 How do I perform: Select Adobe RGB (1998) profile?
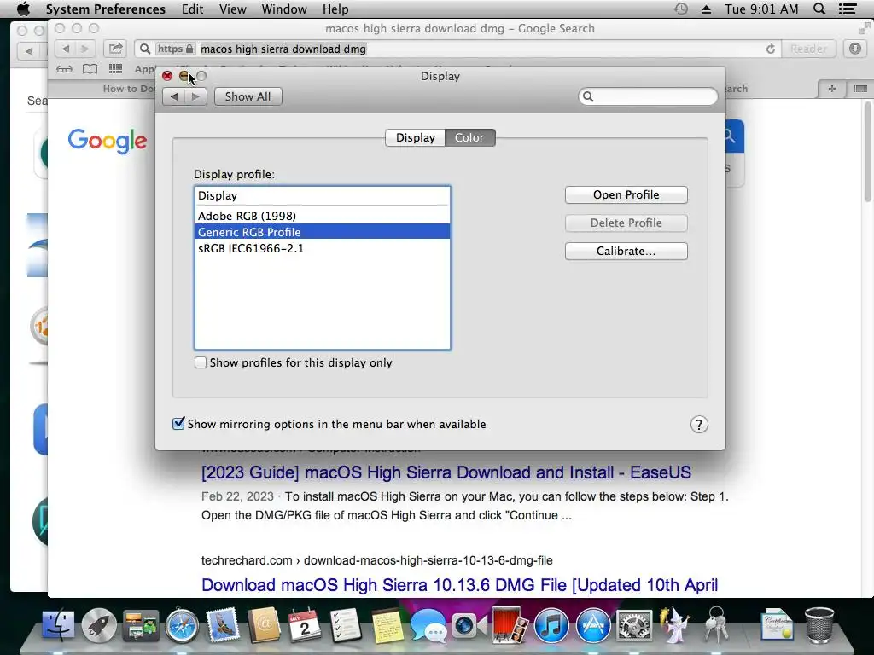point(322,216)
